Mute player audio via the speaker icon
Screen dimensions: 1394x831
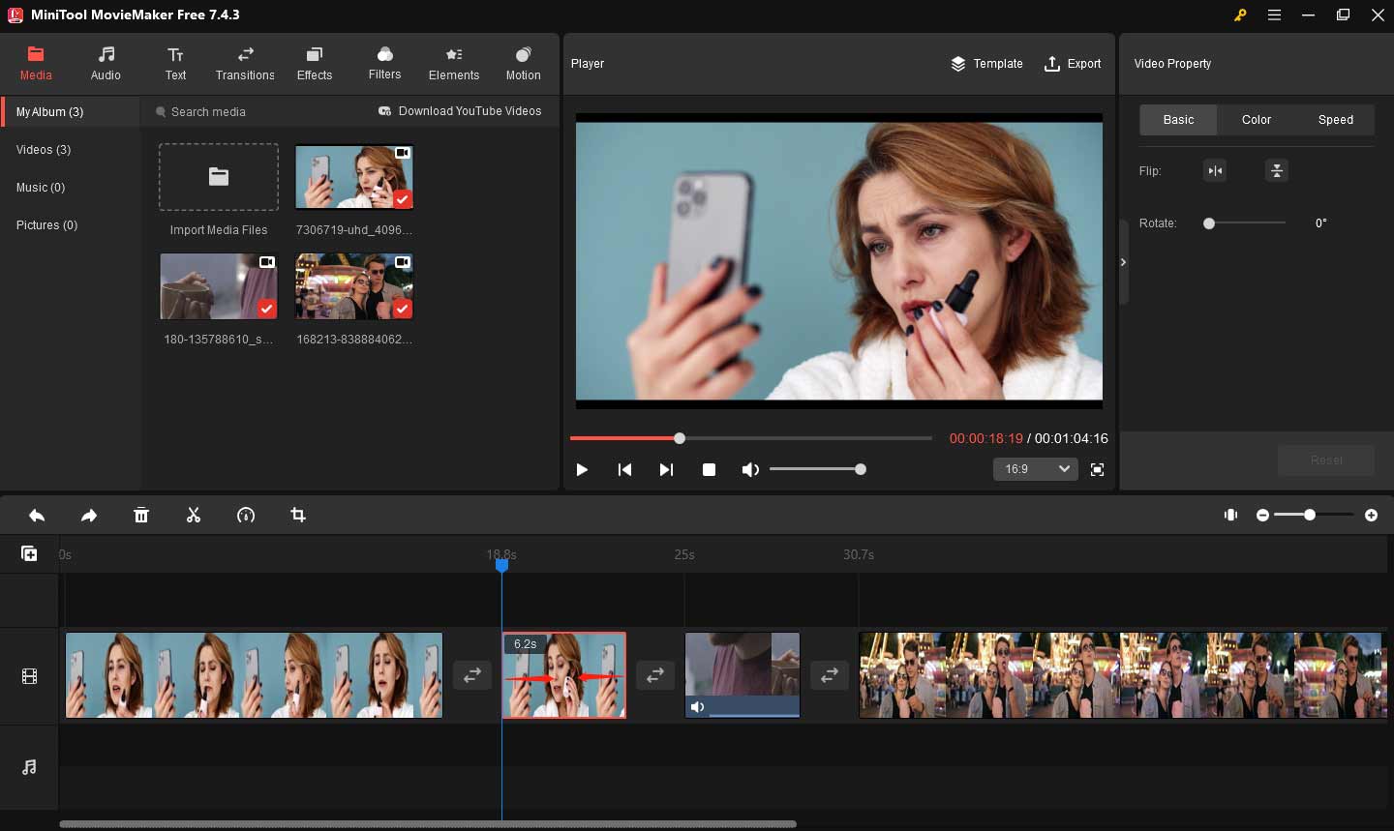(750, 469)
